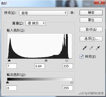Click the midtone gamma field showing 0.64

click(x=40, y=66)
